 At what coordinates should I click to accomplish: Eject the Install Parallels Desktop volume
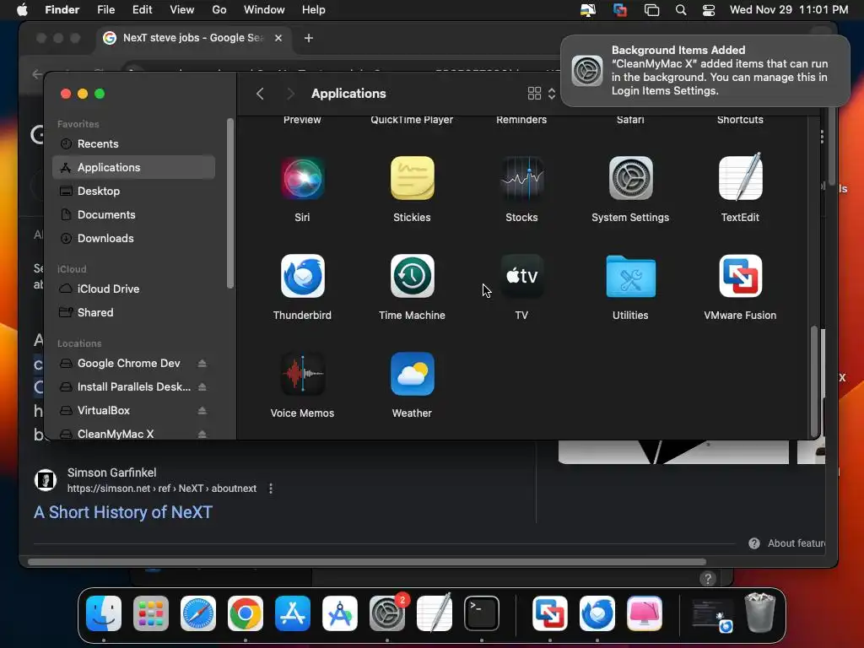click(202, 386)
